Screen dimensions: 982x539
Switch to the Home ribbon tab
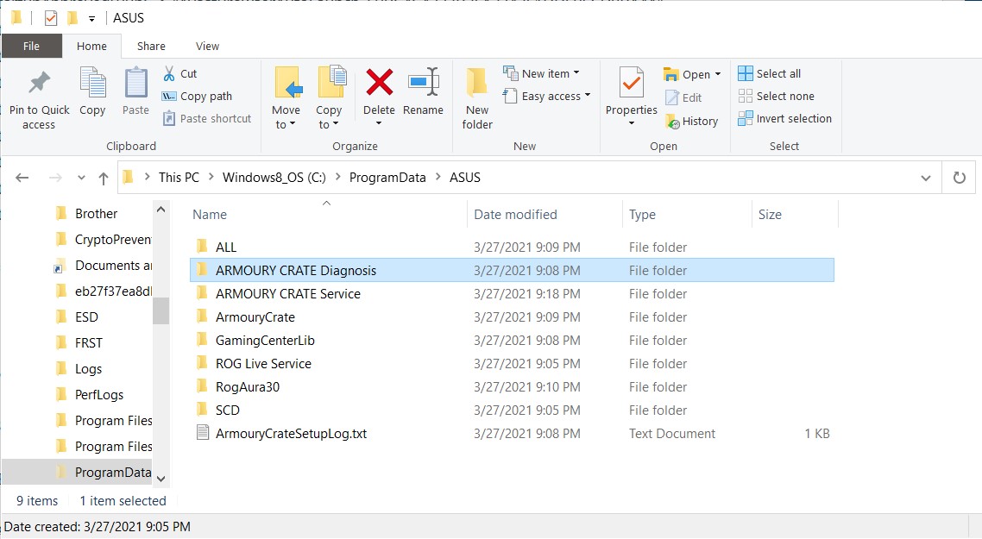tap(91, 47)
